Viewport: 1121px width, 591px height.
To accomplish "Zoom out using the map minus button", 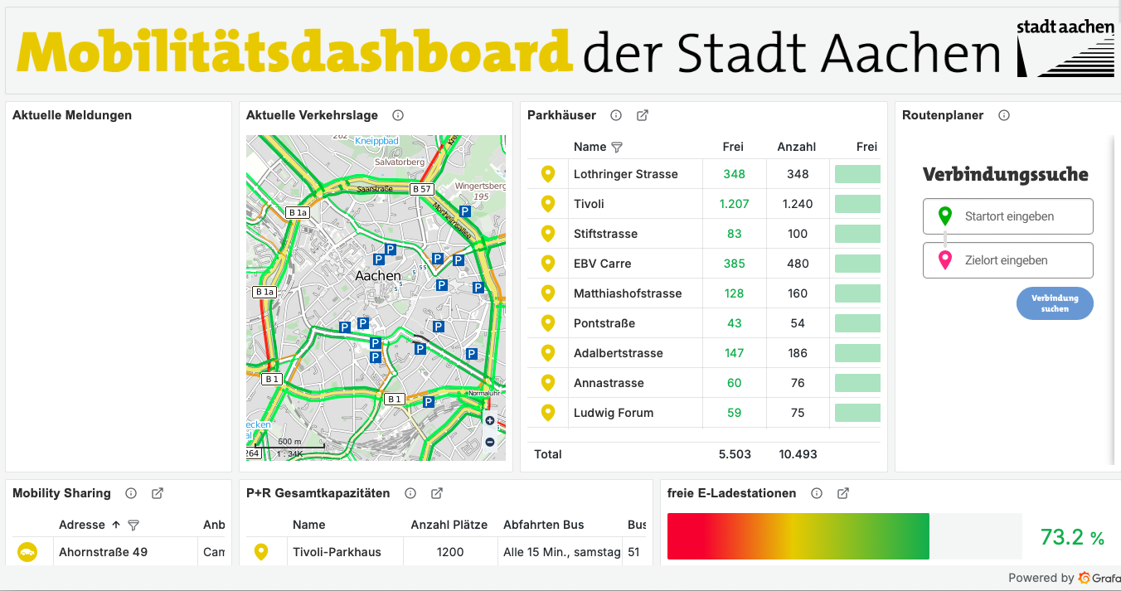I will pos(490,440).
